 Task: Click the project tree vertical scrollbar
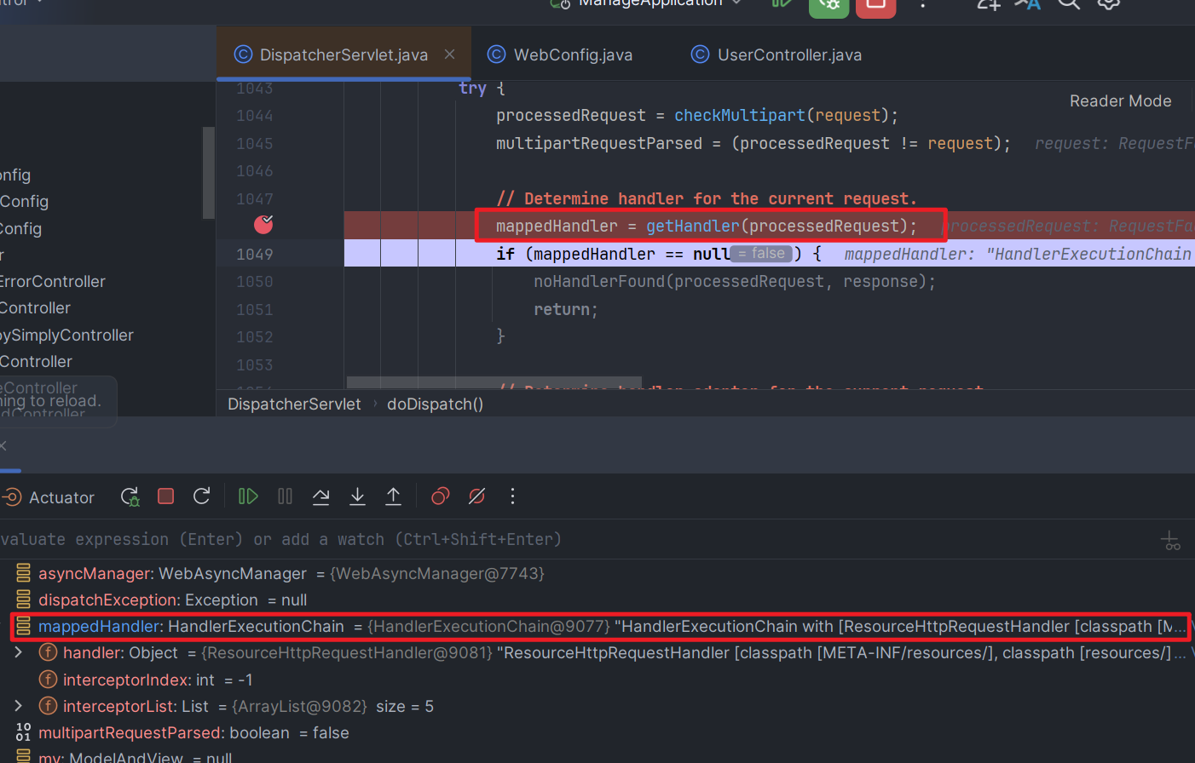point(207,173)
